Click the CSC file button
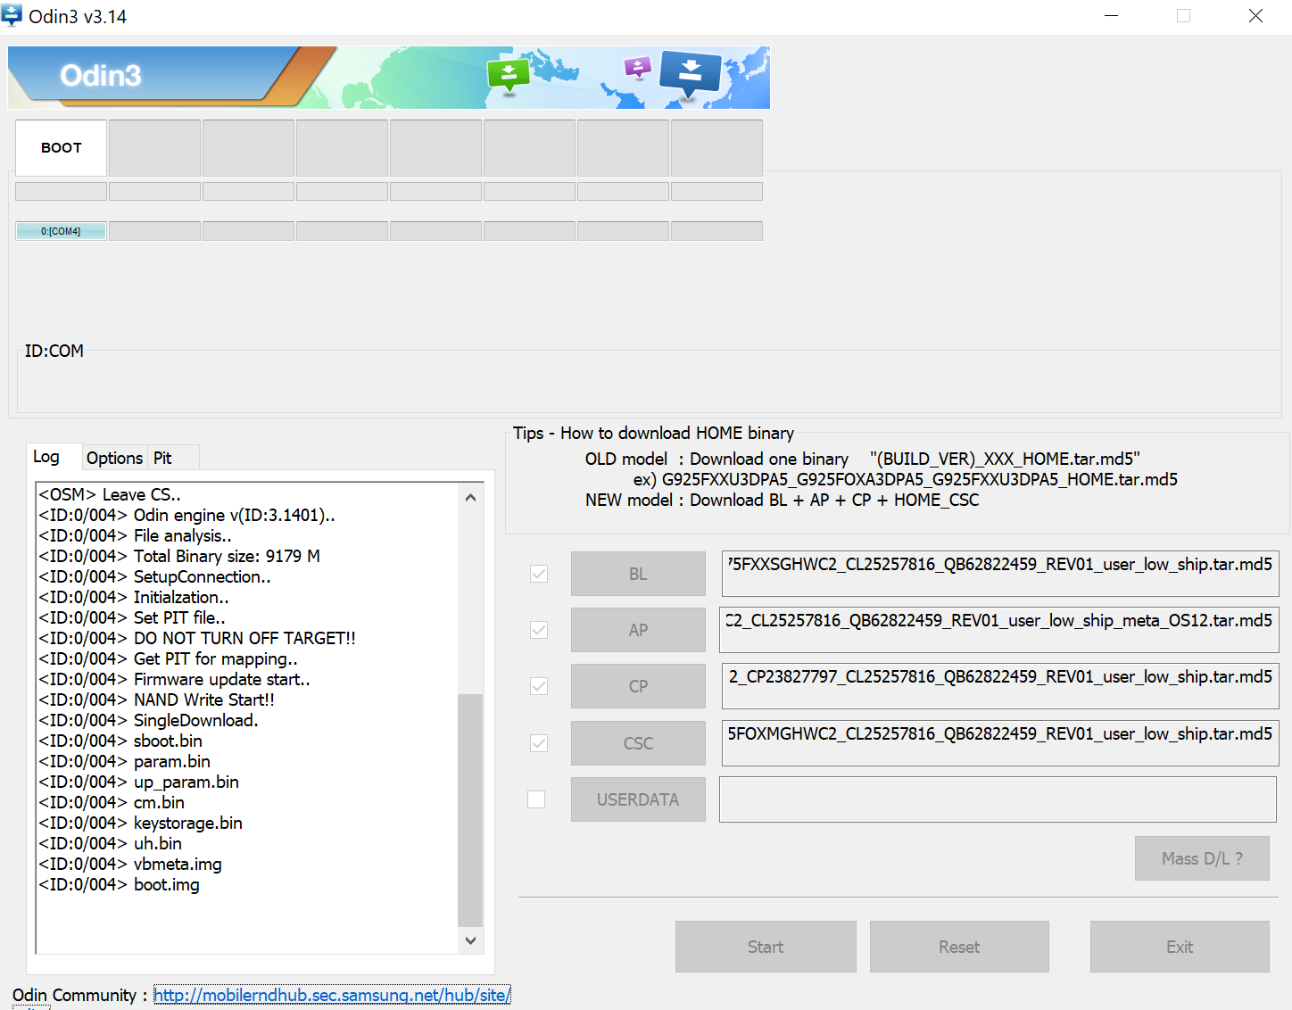Image resolution: width=1292 pixels, height=1010 pixels. [x=638, y=743]
